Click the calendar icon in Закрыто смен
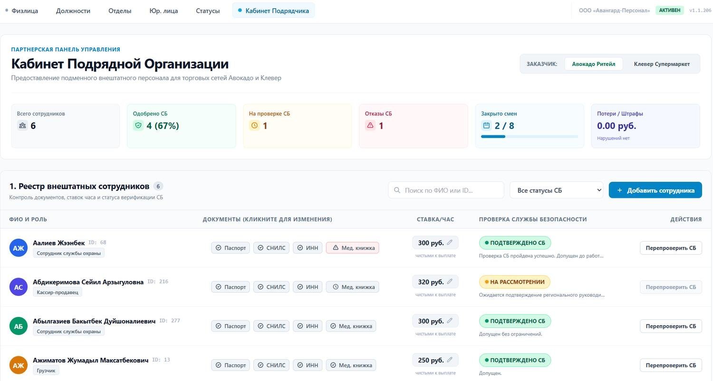713x381 pixels. (x=486, y=126)
